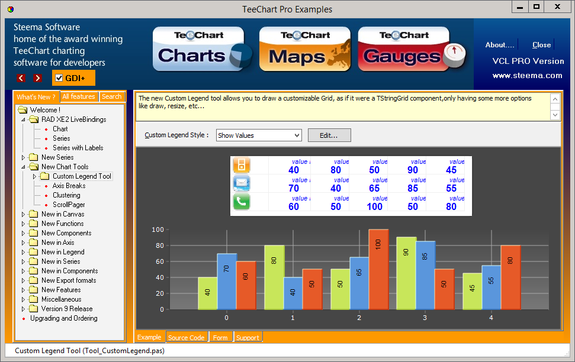Collapse the New Chart Tools folder
This screenshot has width=575, height=362.
pos(23,167)
